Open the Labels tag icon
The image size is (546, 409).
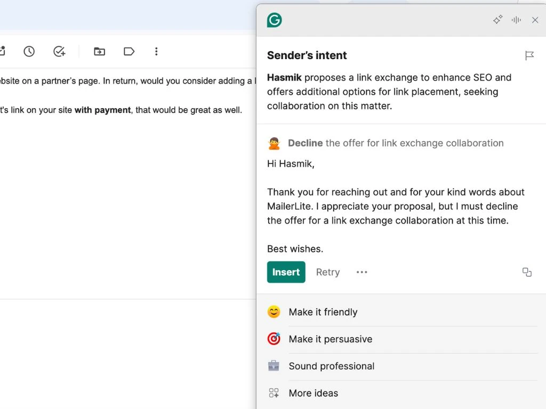129,51
